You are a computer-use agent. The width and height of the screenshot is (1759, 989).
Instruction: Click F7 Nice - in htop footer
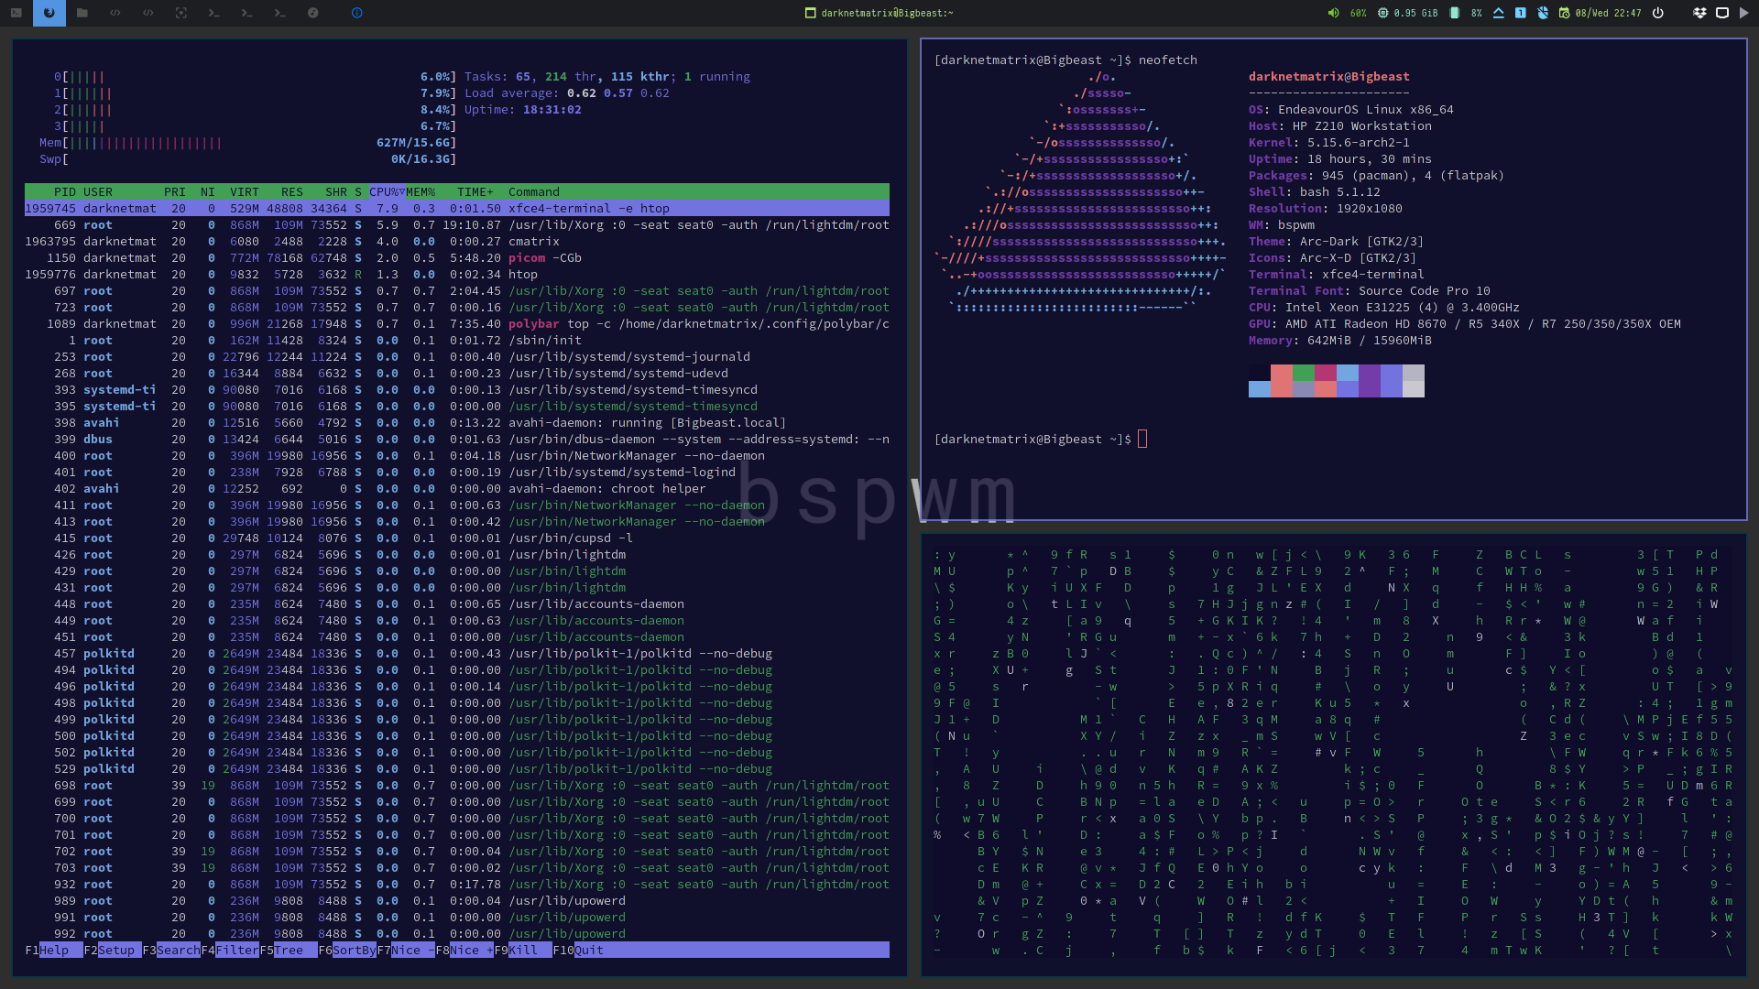pyautogui.click(x=406, y=950)
